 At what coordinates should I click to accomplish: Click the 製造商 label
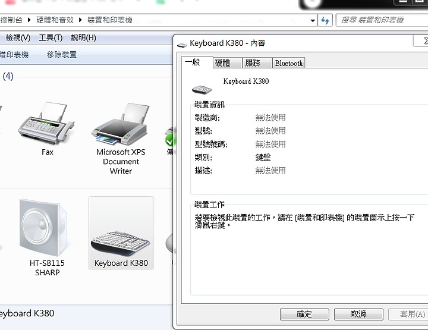point(207,118)
